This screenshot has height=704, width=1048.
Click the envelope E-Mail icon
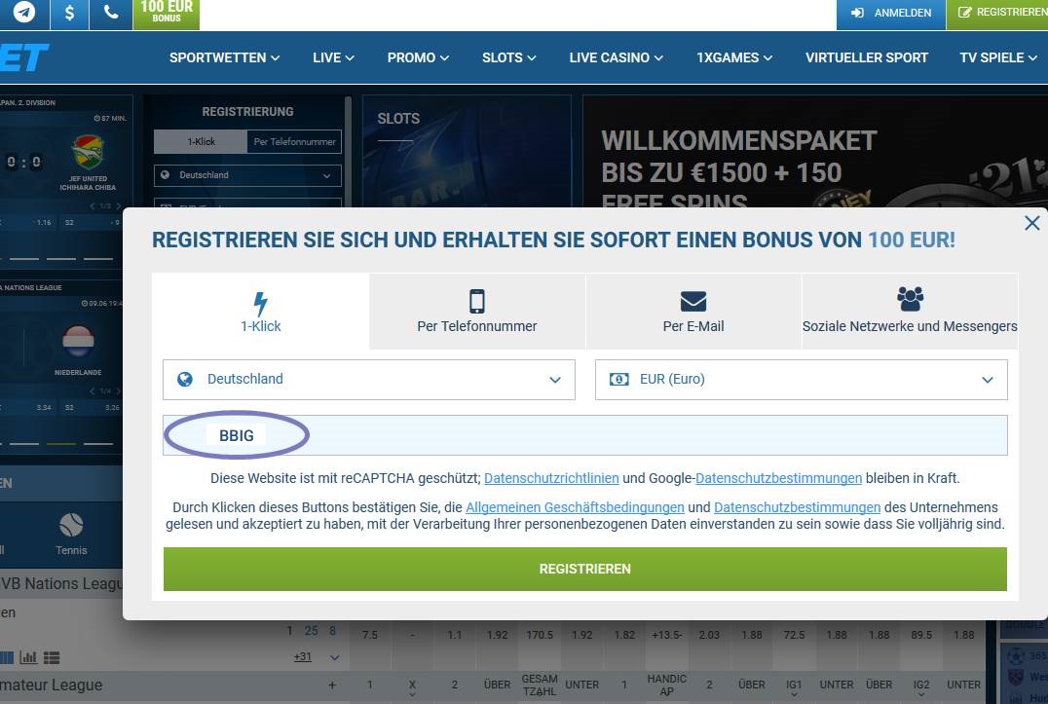click(x=693, y=301)
